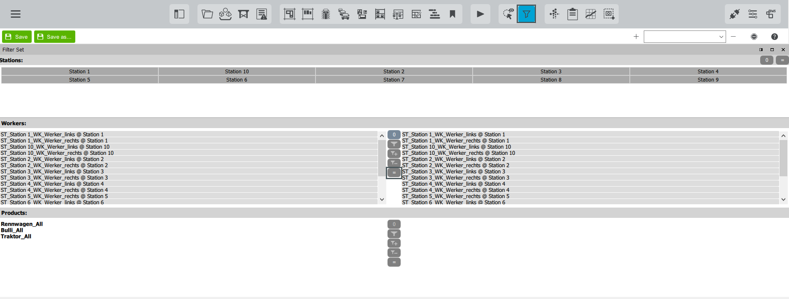Screen dimensions: 789x299
Task: Open the document warning report icon
Action: [262, 14]
